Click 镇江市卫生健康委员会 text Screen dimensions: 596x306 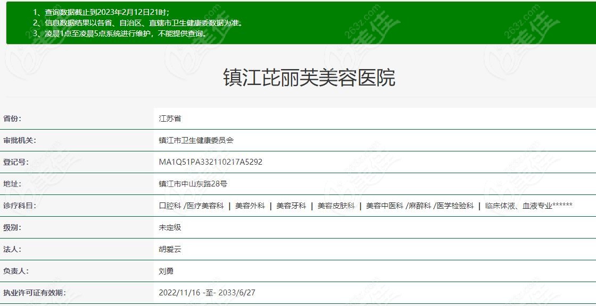(x=196, y=140)
